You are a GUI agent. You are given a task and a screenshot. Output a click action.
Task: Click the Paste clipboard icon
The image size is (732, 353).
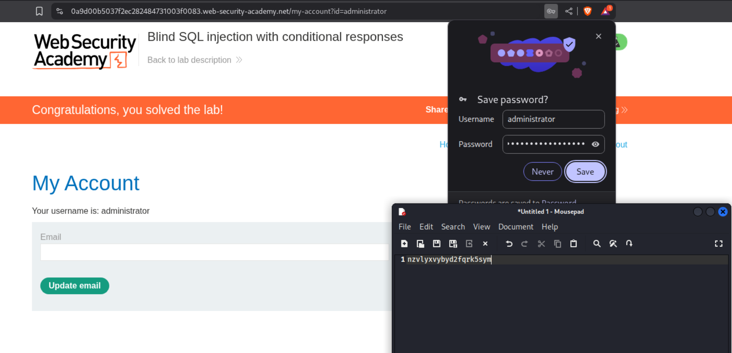(x=574, y=244)
